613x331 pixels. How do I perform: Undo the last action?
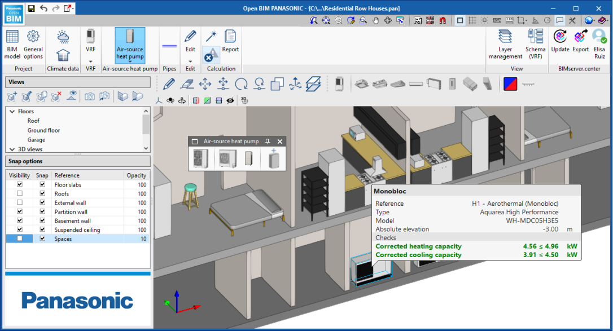(43, 8)
